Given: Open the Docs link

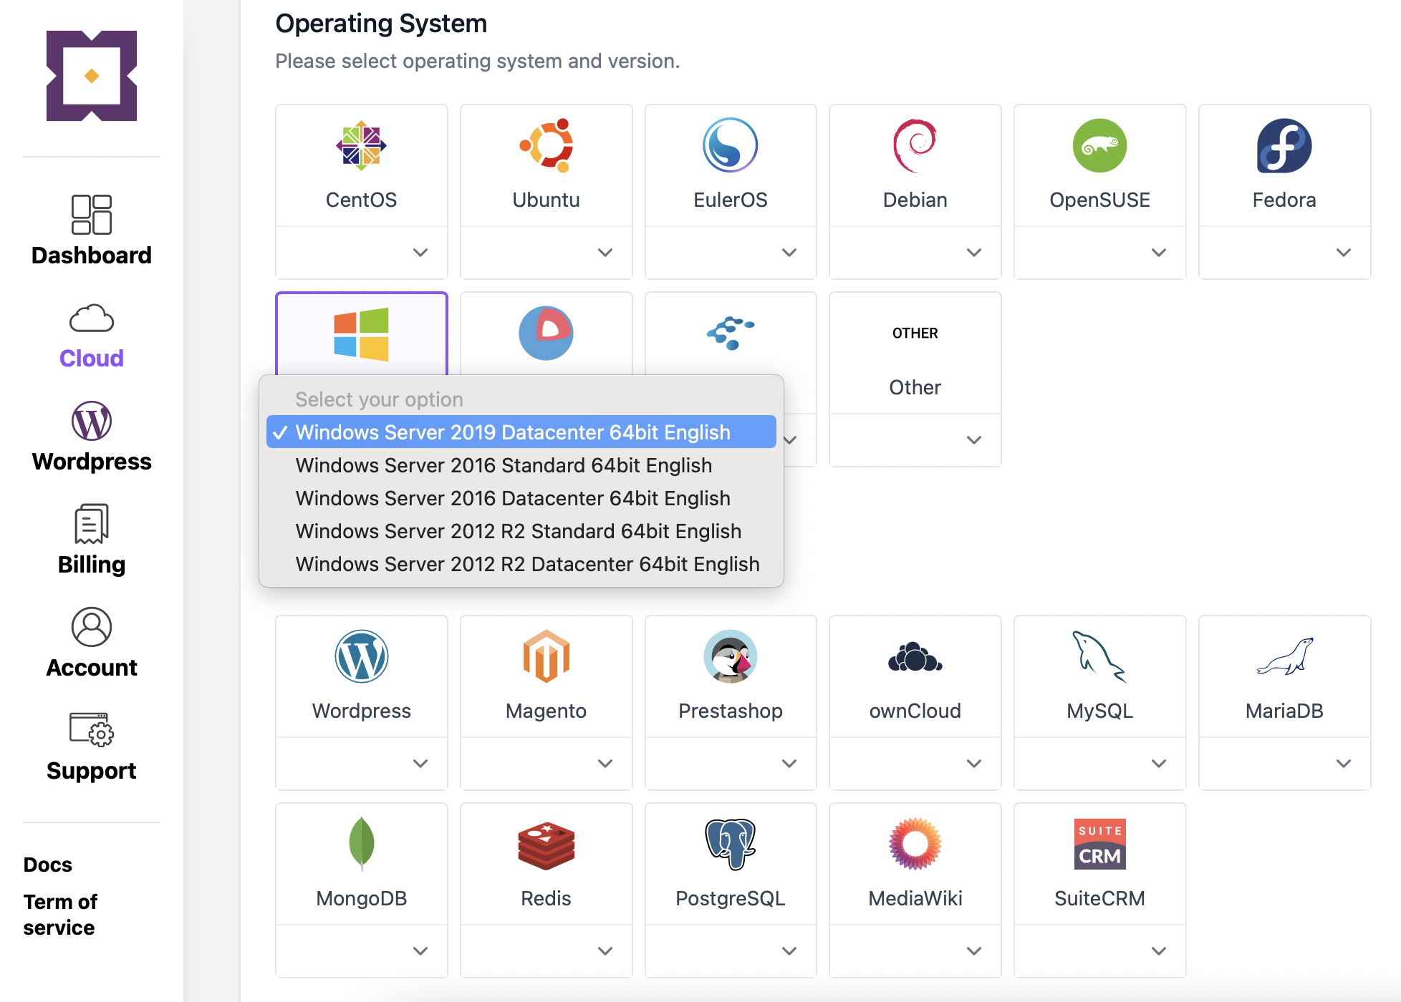Looking at the screenshot, I should tap(47, 865).
